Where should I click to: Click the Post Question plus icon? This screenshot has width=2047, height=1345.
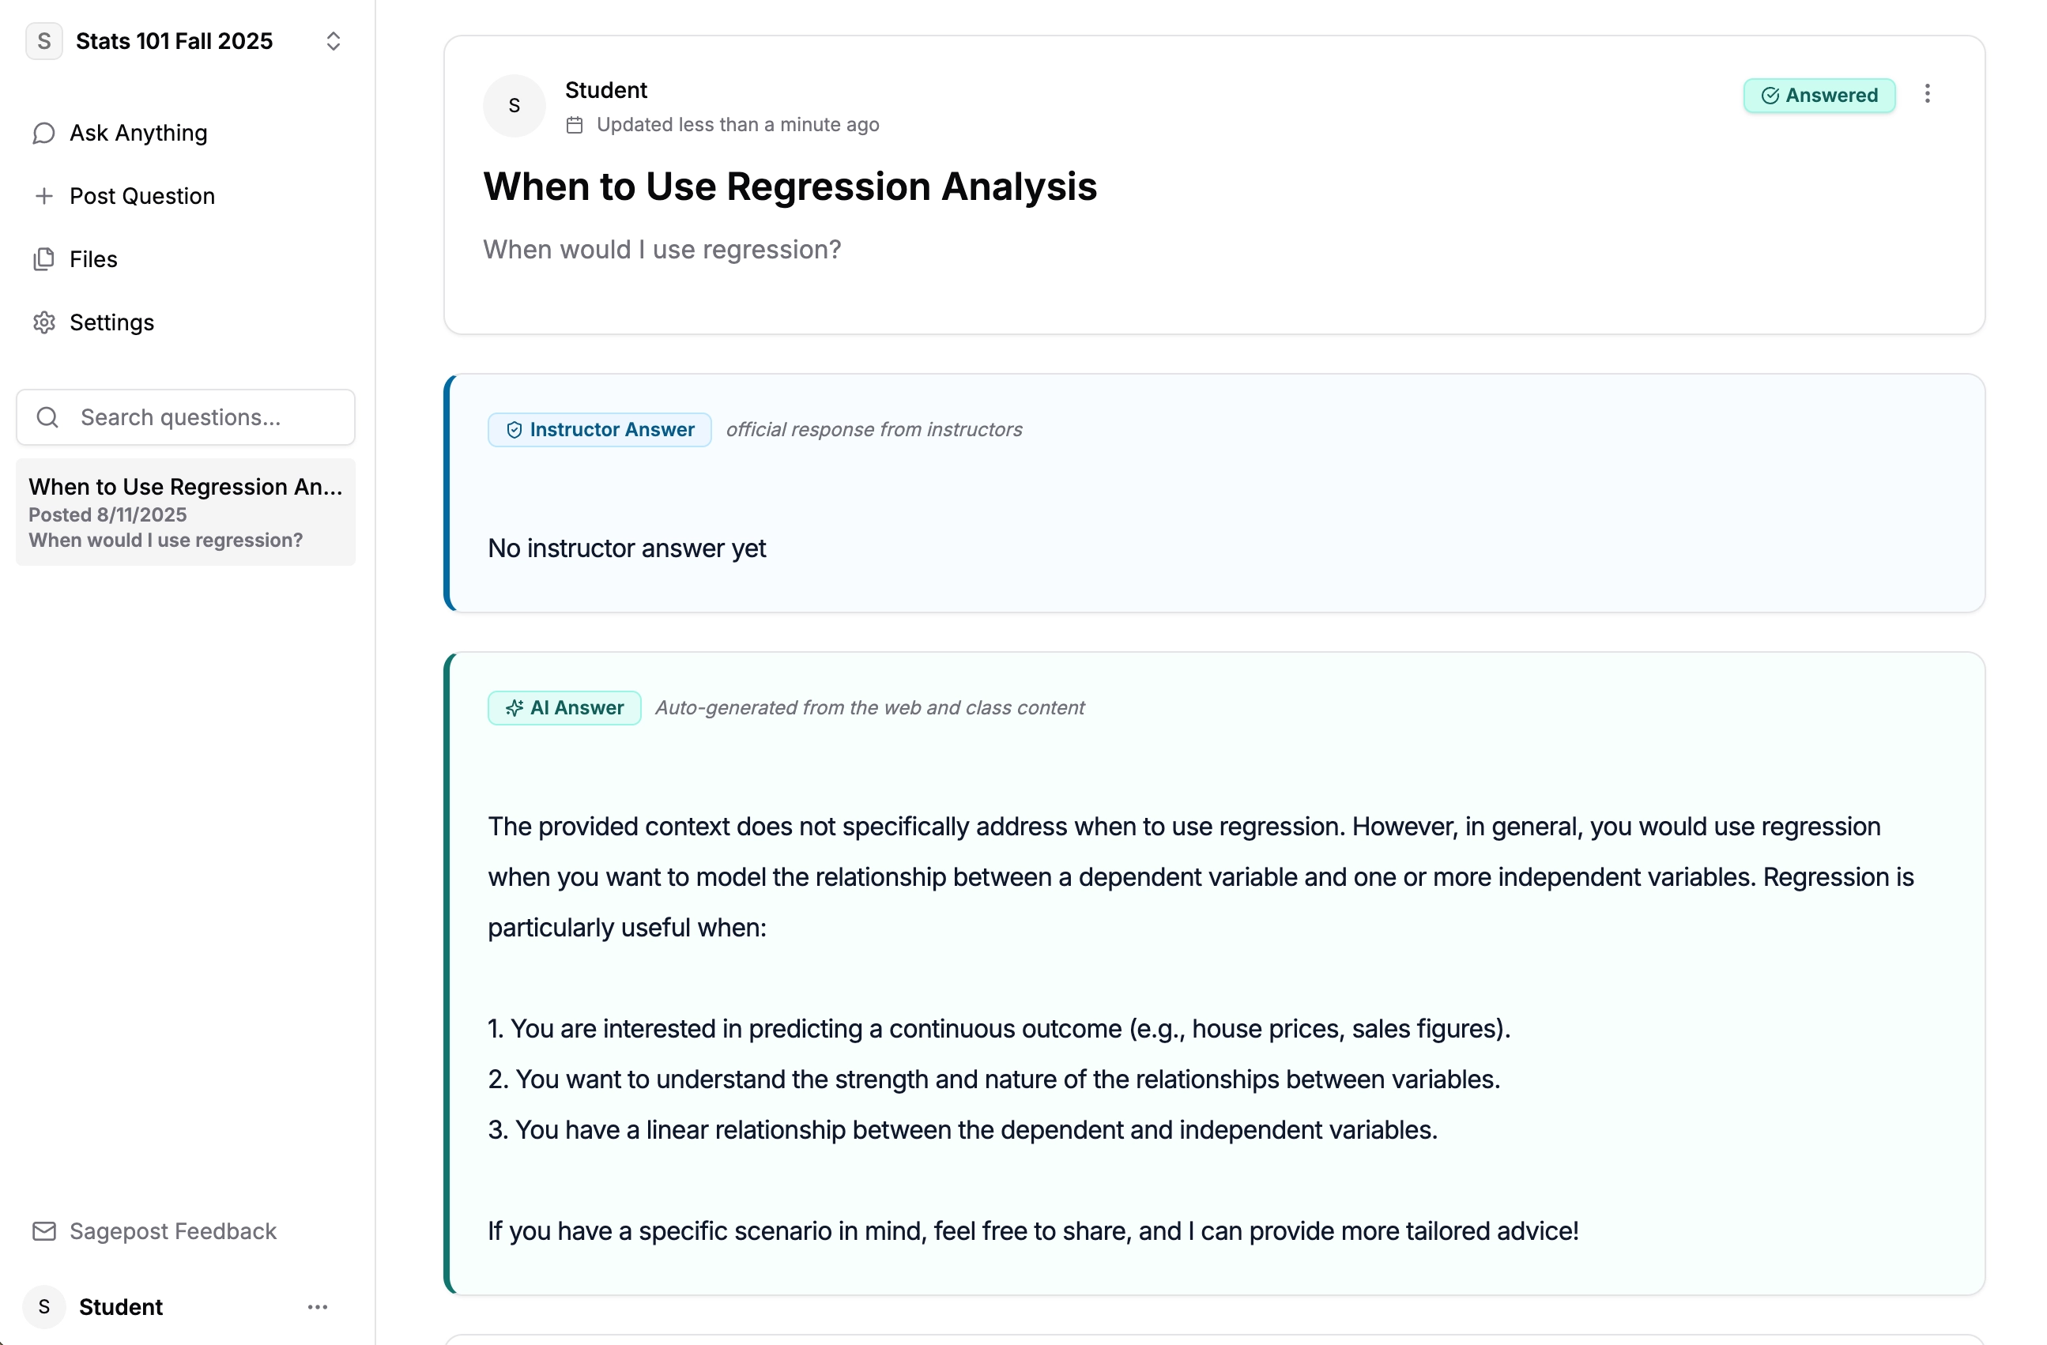tap(44, 196)
